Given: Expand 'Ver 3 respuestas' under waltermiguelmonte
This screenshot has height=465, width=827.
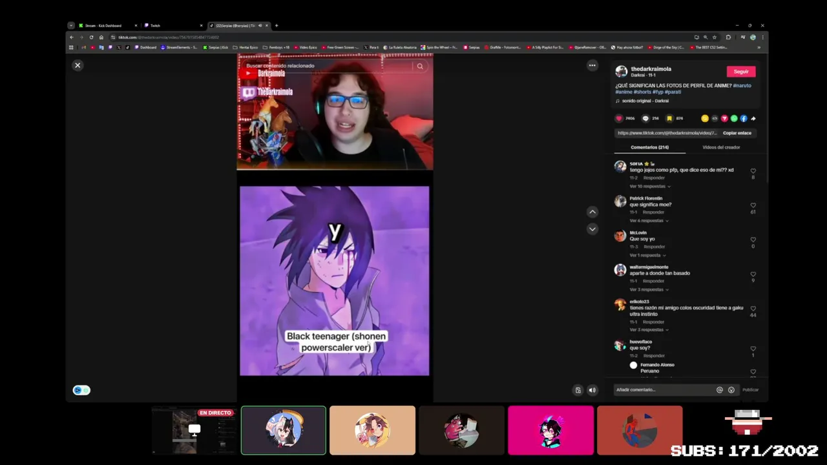Looking at the screenshot, I should point(649,289).
